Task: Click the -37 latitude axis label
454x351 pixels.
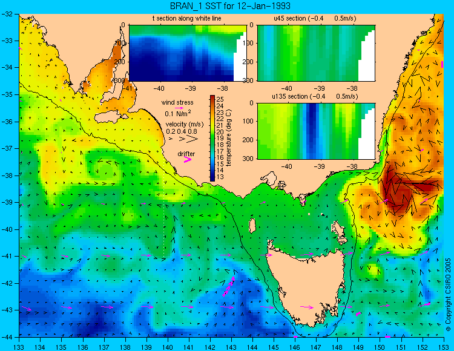Action: [x=7, y=148]
